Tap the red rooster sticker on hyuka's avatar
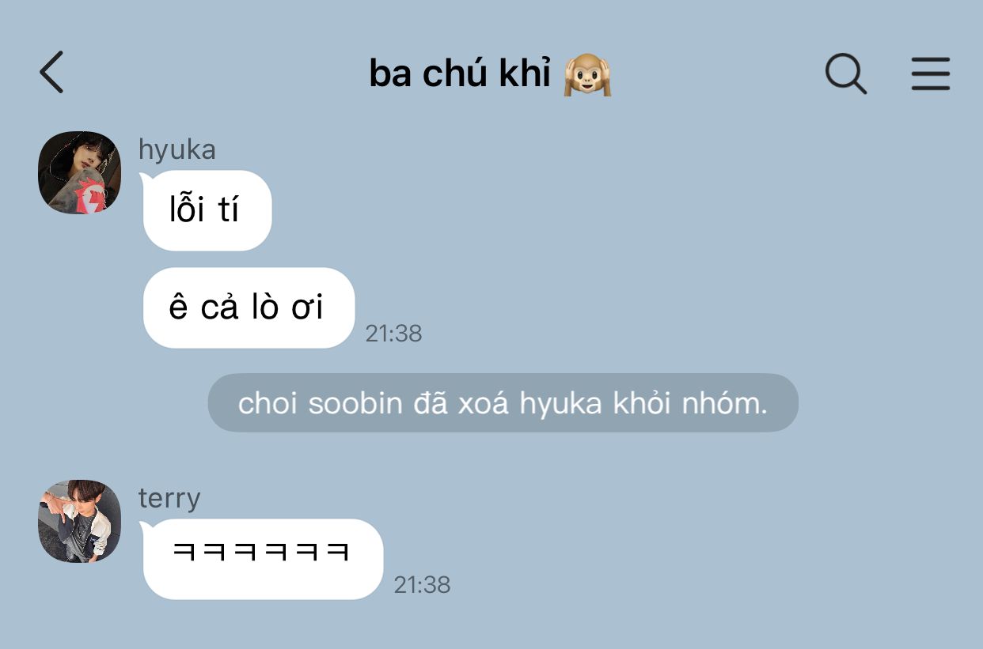 click(x=90, y=195)
